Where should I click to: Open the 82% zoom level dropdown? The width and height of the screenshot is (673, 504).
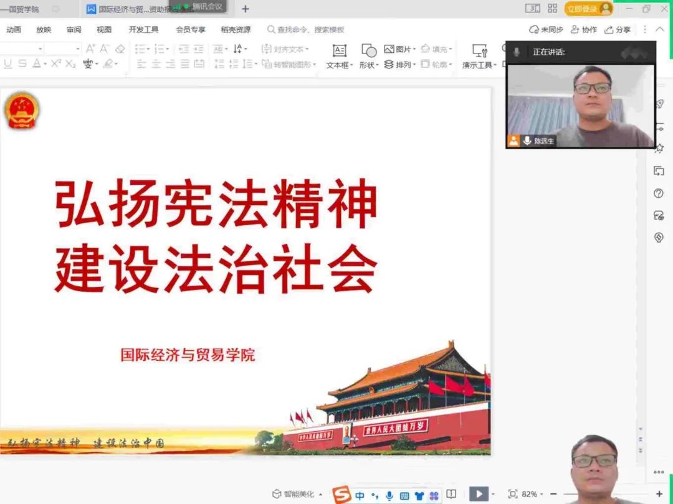pos(532,495)
